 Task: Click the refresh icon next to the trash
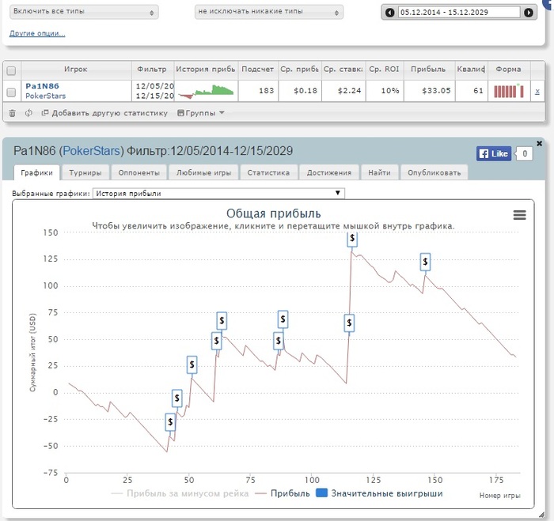click(28, 113)
